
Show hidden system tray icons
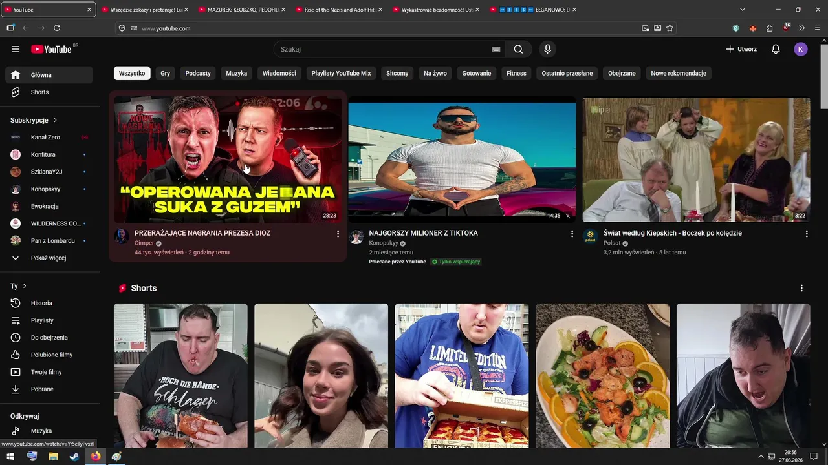[761, 456]
